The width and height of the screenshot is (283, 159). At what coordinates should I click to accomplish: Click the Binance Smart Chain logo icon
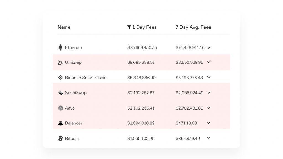point(60,78)
